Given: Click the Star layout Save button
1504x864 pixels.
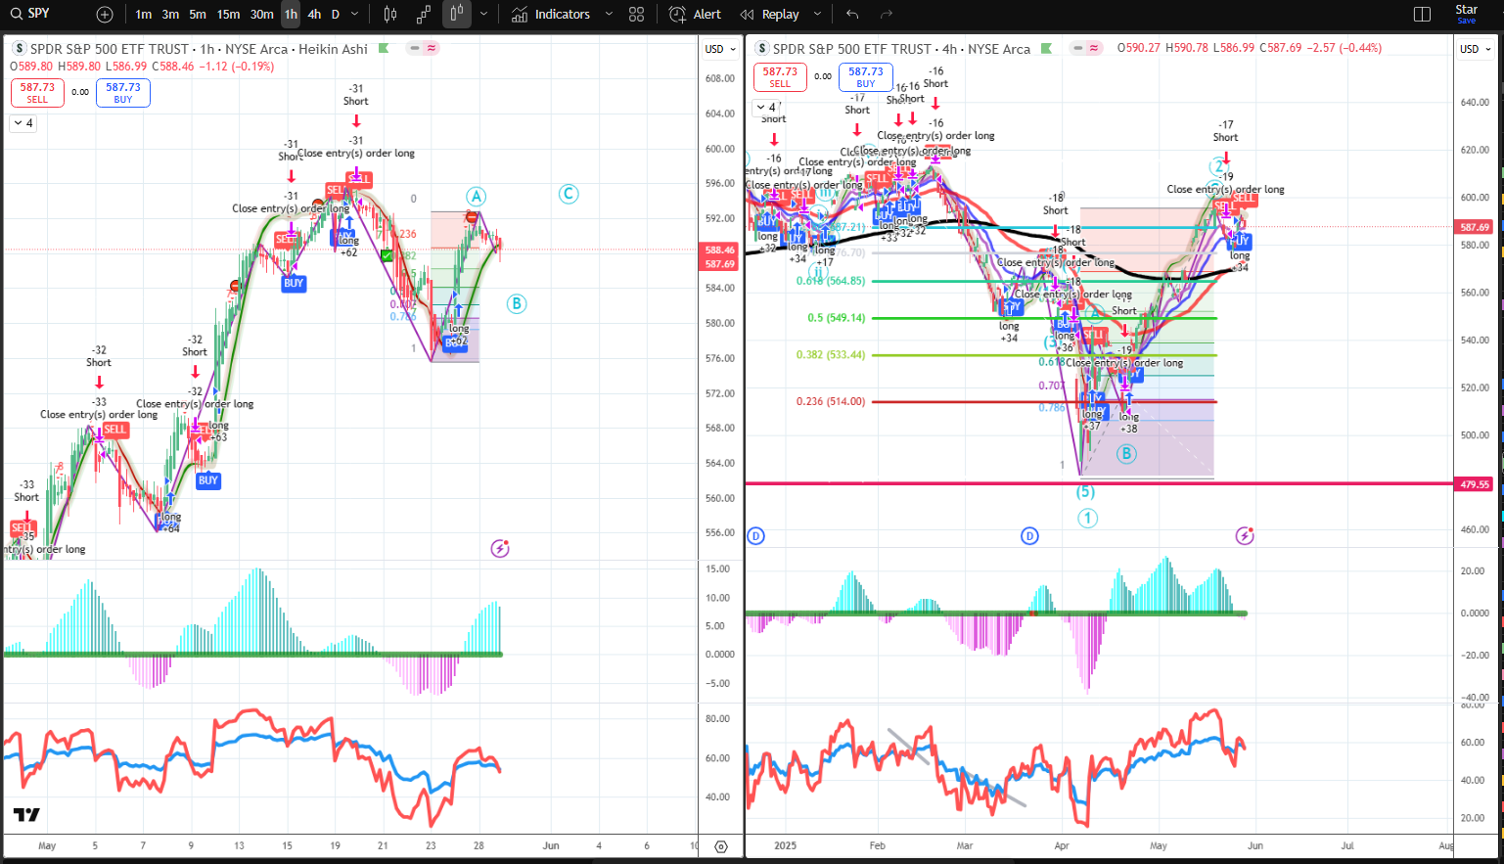Looking at the screenshot, I should coord(1466,14).
